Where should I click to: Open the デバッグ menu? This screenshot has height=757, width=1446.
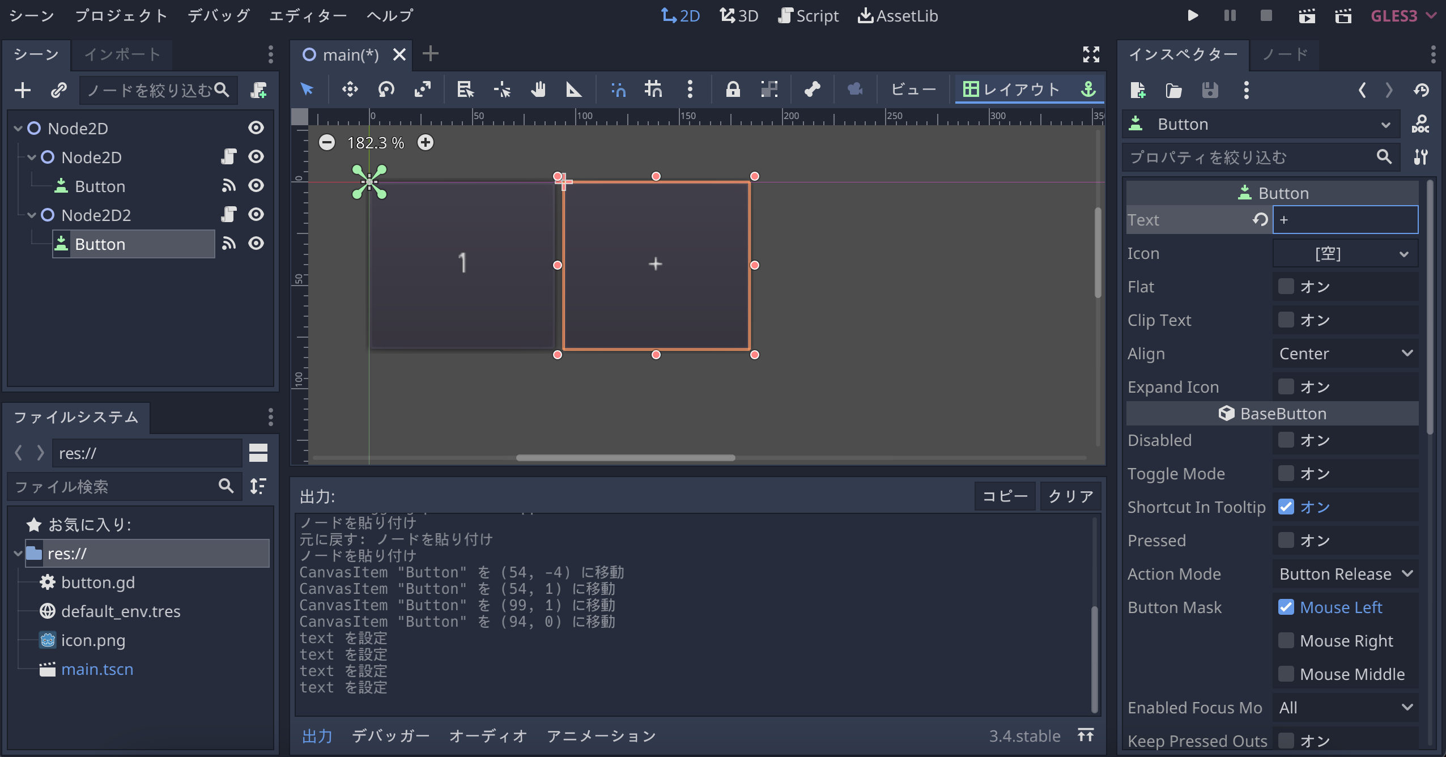click(x=218, y=15)
